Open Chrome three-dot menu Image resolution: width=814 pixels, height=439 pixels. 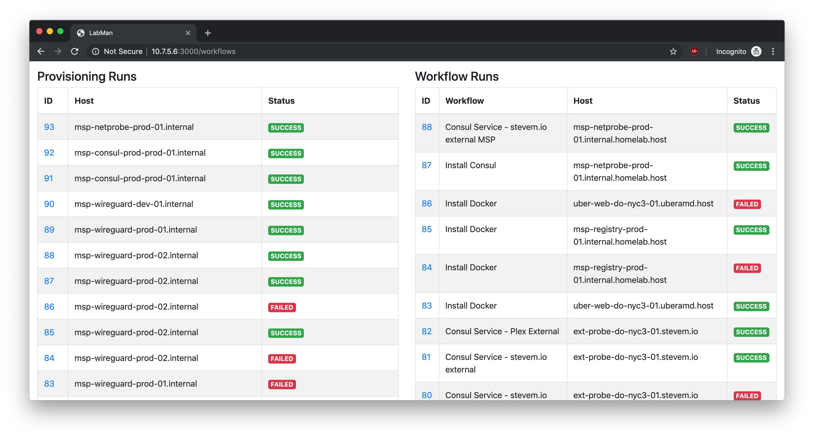coord(773,51)
